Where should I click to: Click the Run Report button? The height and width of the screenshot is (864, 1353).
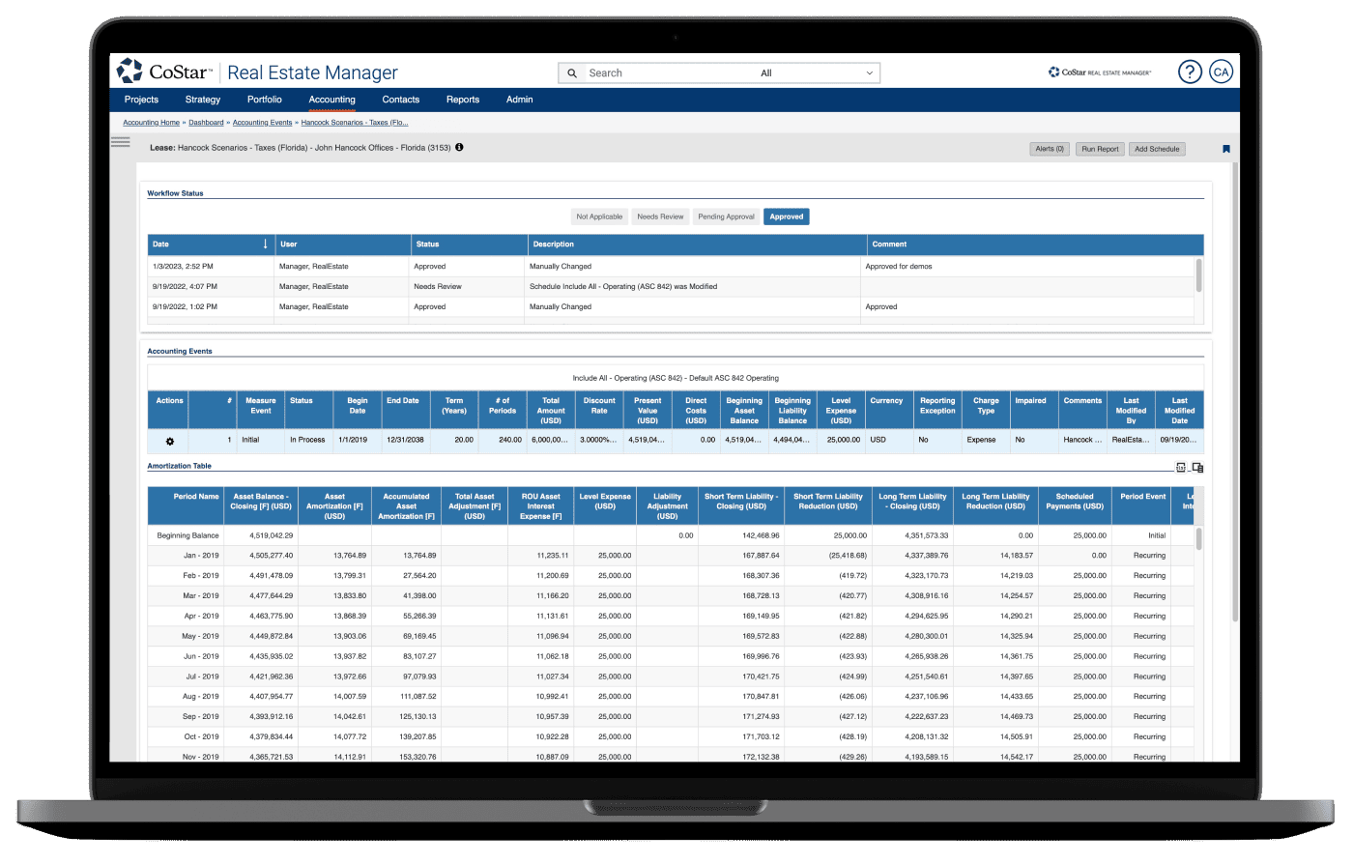pyautogui.click(x=1100, y=149)
